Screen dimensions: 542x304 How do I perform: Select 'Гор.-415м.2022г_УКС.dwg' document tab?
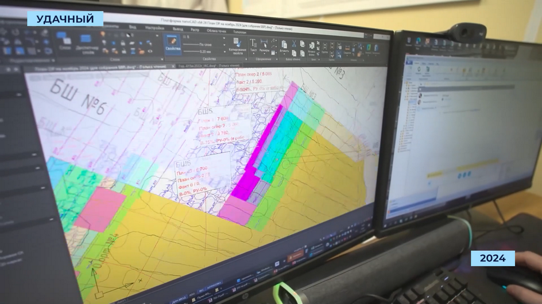pos(209,65)
